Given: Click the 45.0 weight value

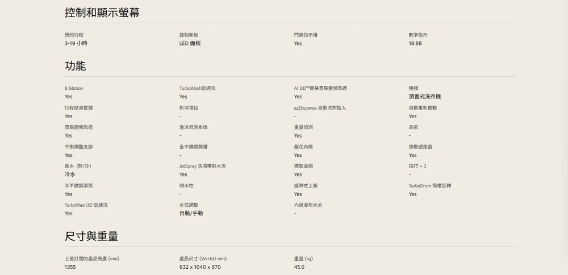Looking at the screenshot, I should 299,267.
